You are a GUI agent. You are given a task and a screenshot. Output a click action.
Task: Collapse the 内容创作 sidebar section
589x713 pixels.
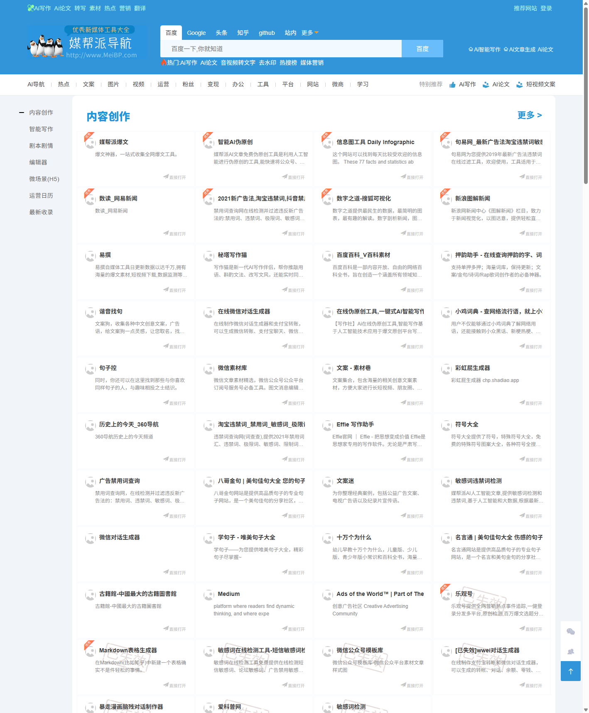tap(22, 113)
